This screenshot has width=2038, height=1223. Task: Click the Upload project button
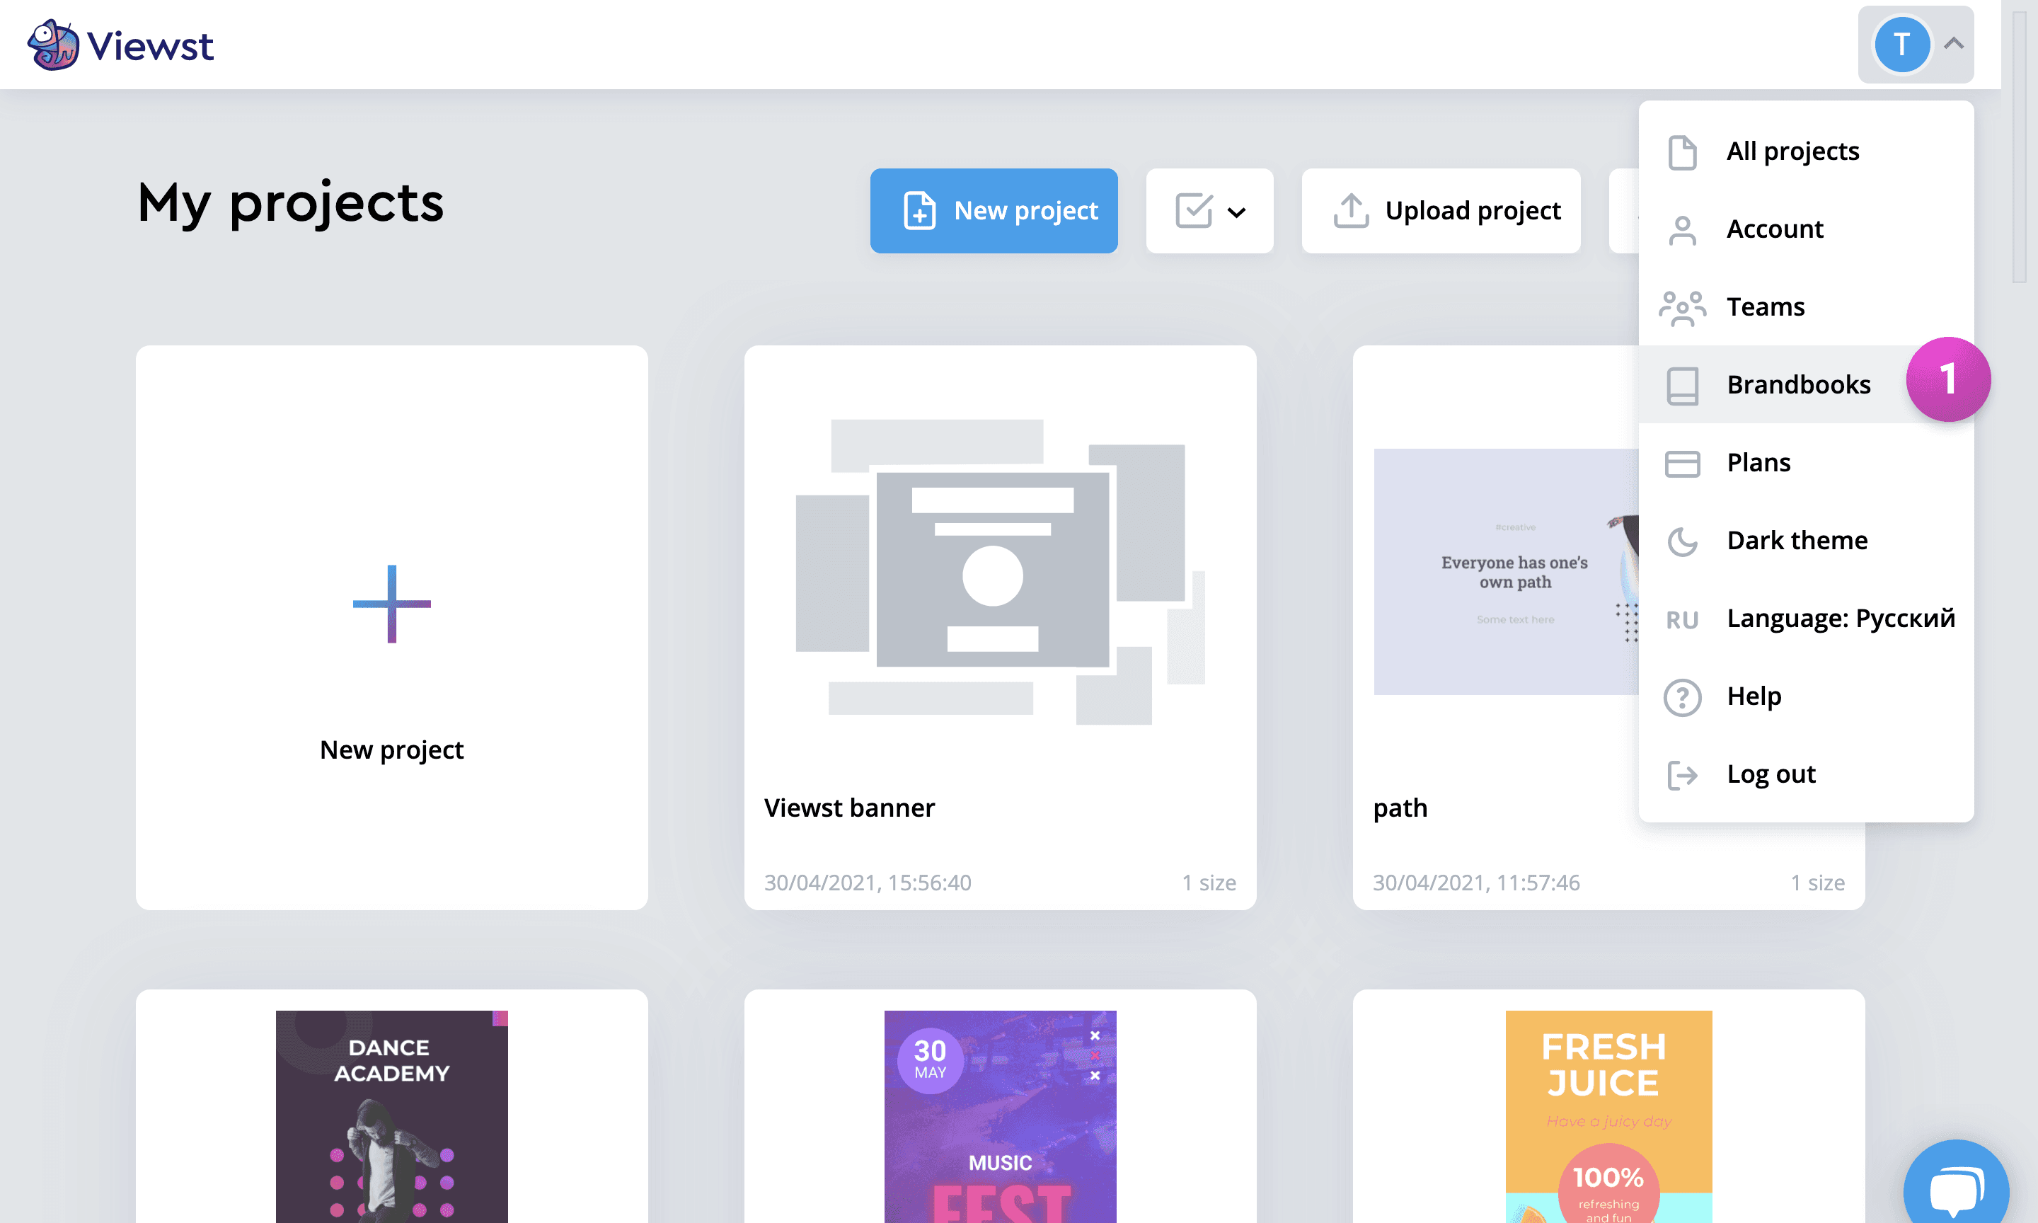[1440, 211]
